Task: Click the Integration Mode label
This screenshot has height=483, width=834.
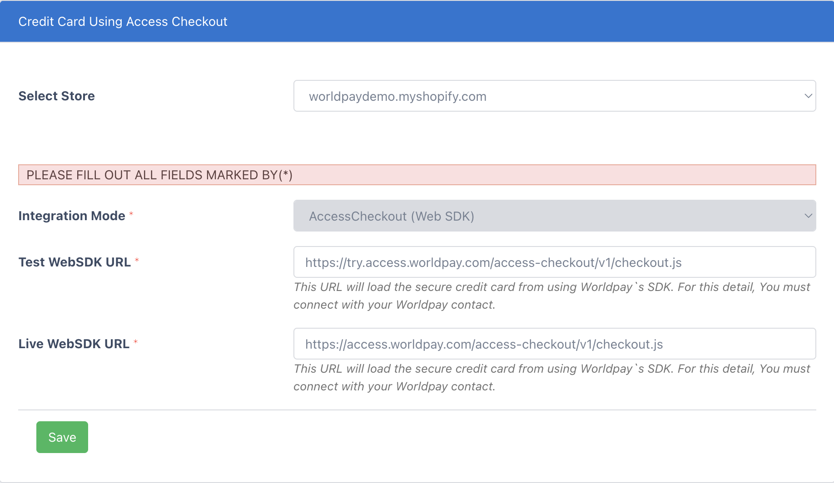Action: click(72, 216)
